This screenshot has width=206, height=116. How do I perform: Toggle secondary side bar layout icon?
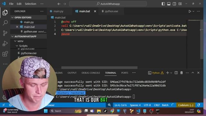(x=174, y=4)
